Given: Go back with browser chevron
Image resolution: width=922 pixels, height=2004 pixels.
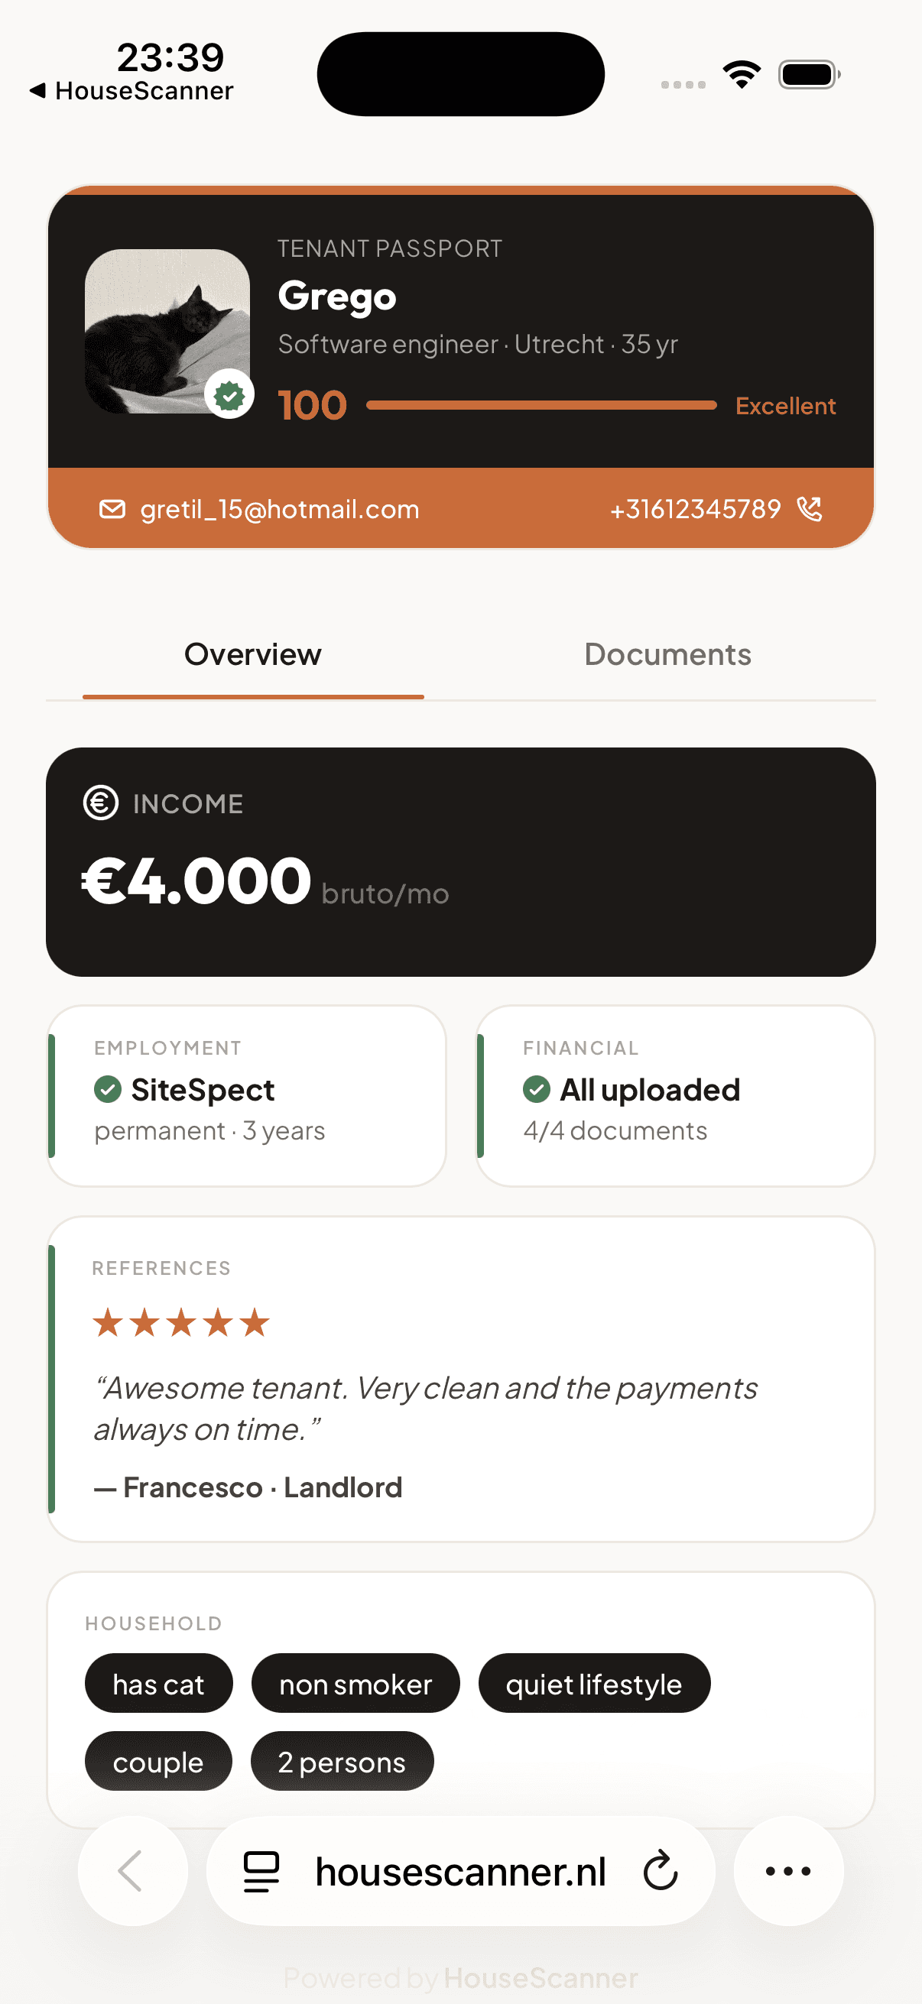Looking at the screenshot, I should tap(131, 1871).
